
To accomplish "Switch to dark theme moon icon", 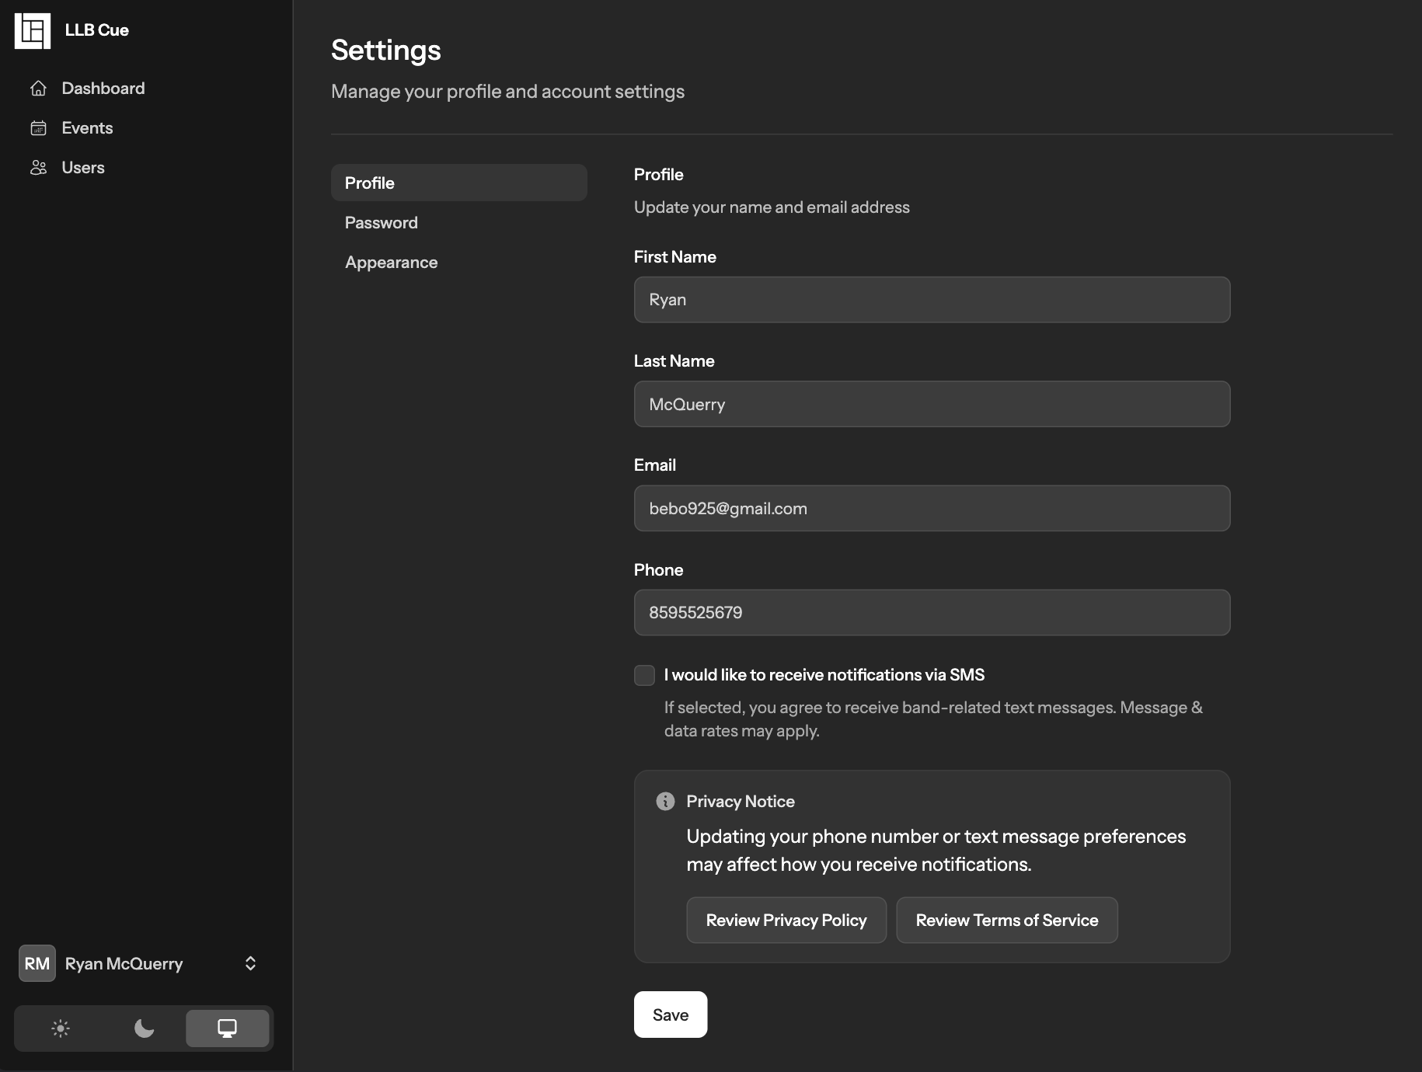I will (x=144, y=1028).
